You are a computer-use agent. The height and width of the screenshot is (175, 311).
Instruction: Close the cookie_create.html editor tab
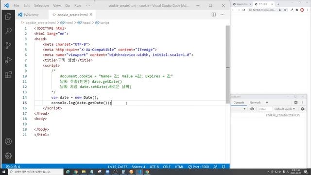coord(91,15)
